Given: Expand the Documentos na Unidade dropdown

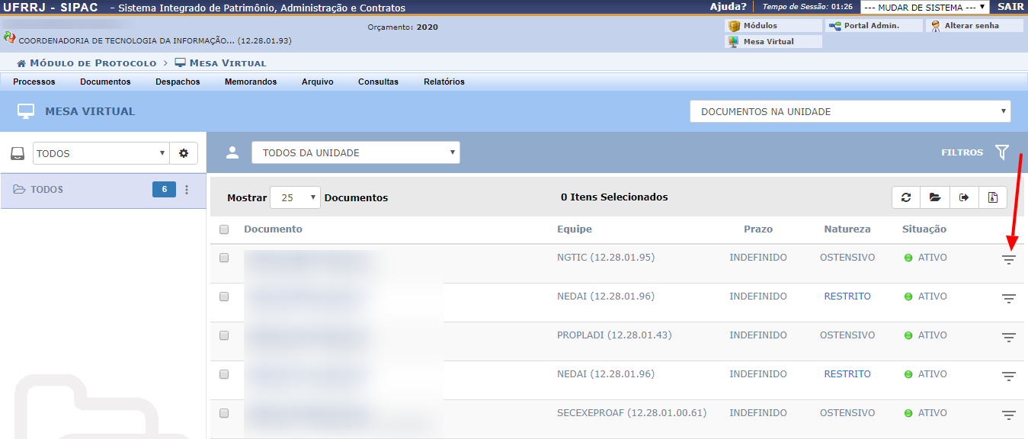Looking at the screenshot, I should coord(850,111).
